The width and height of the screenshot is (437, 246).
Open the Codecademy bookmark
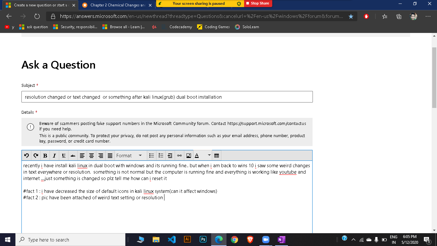[x=177, y=27]
